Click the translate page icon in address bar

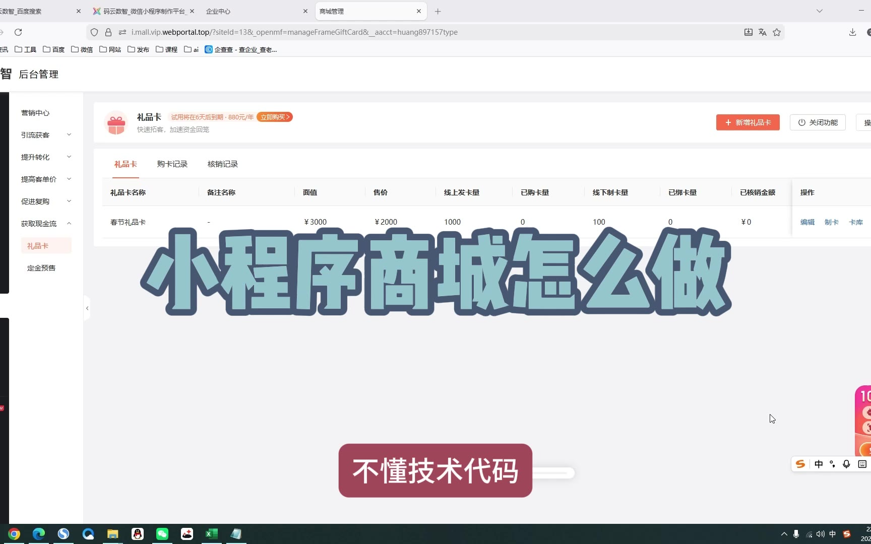(763, 32)
